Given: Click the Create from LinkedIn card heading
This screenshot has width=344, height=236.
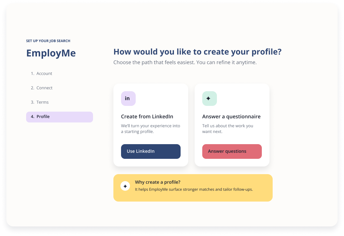Looking at the screenshot, I should click(x=147, y=116).
